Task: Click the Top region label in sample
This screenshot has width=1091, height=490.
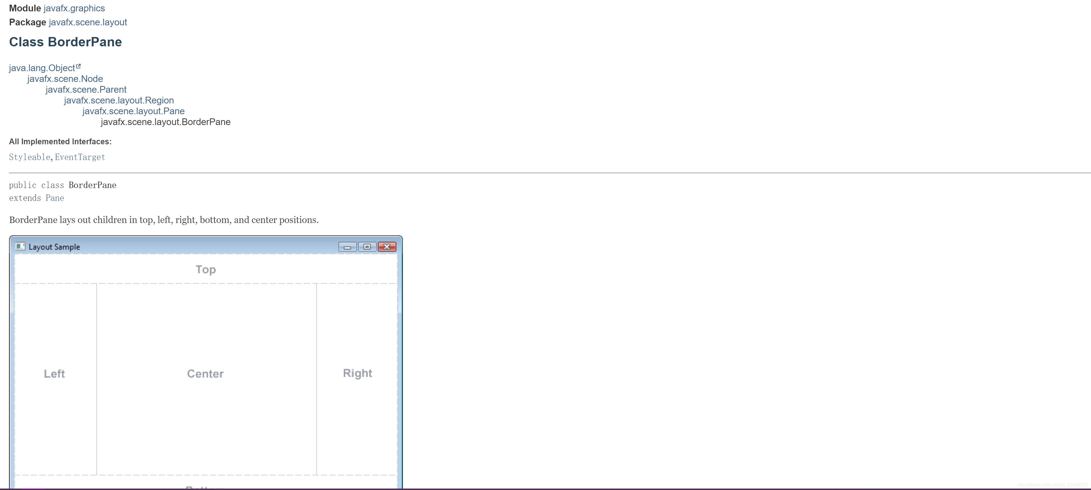Action: [x=206, y=270]
